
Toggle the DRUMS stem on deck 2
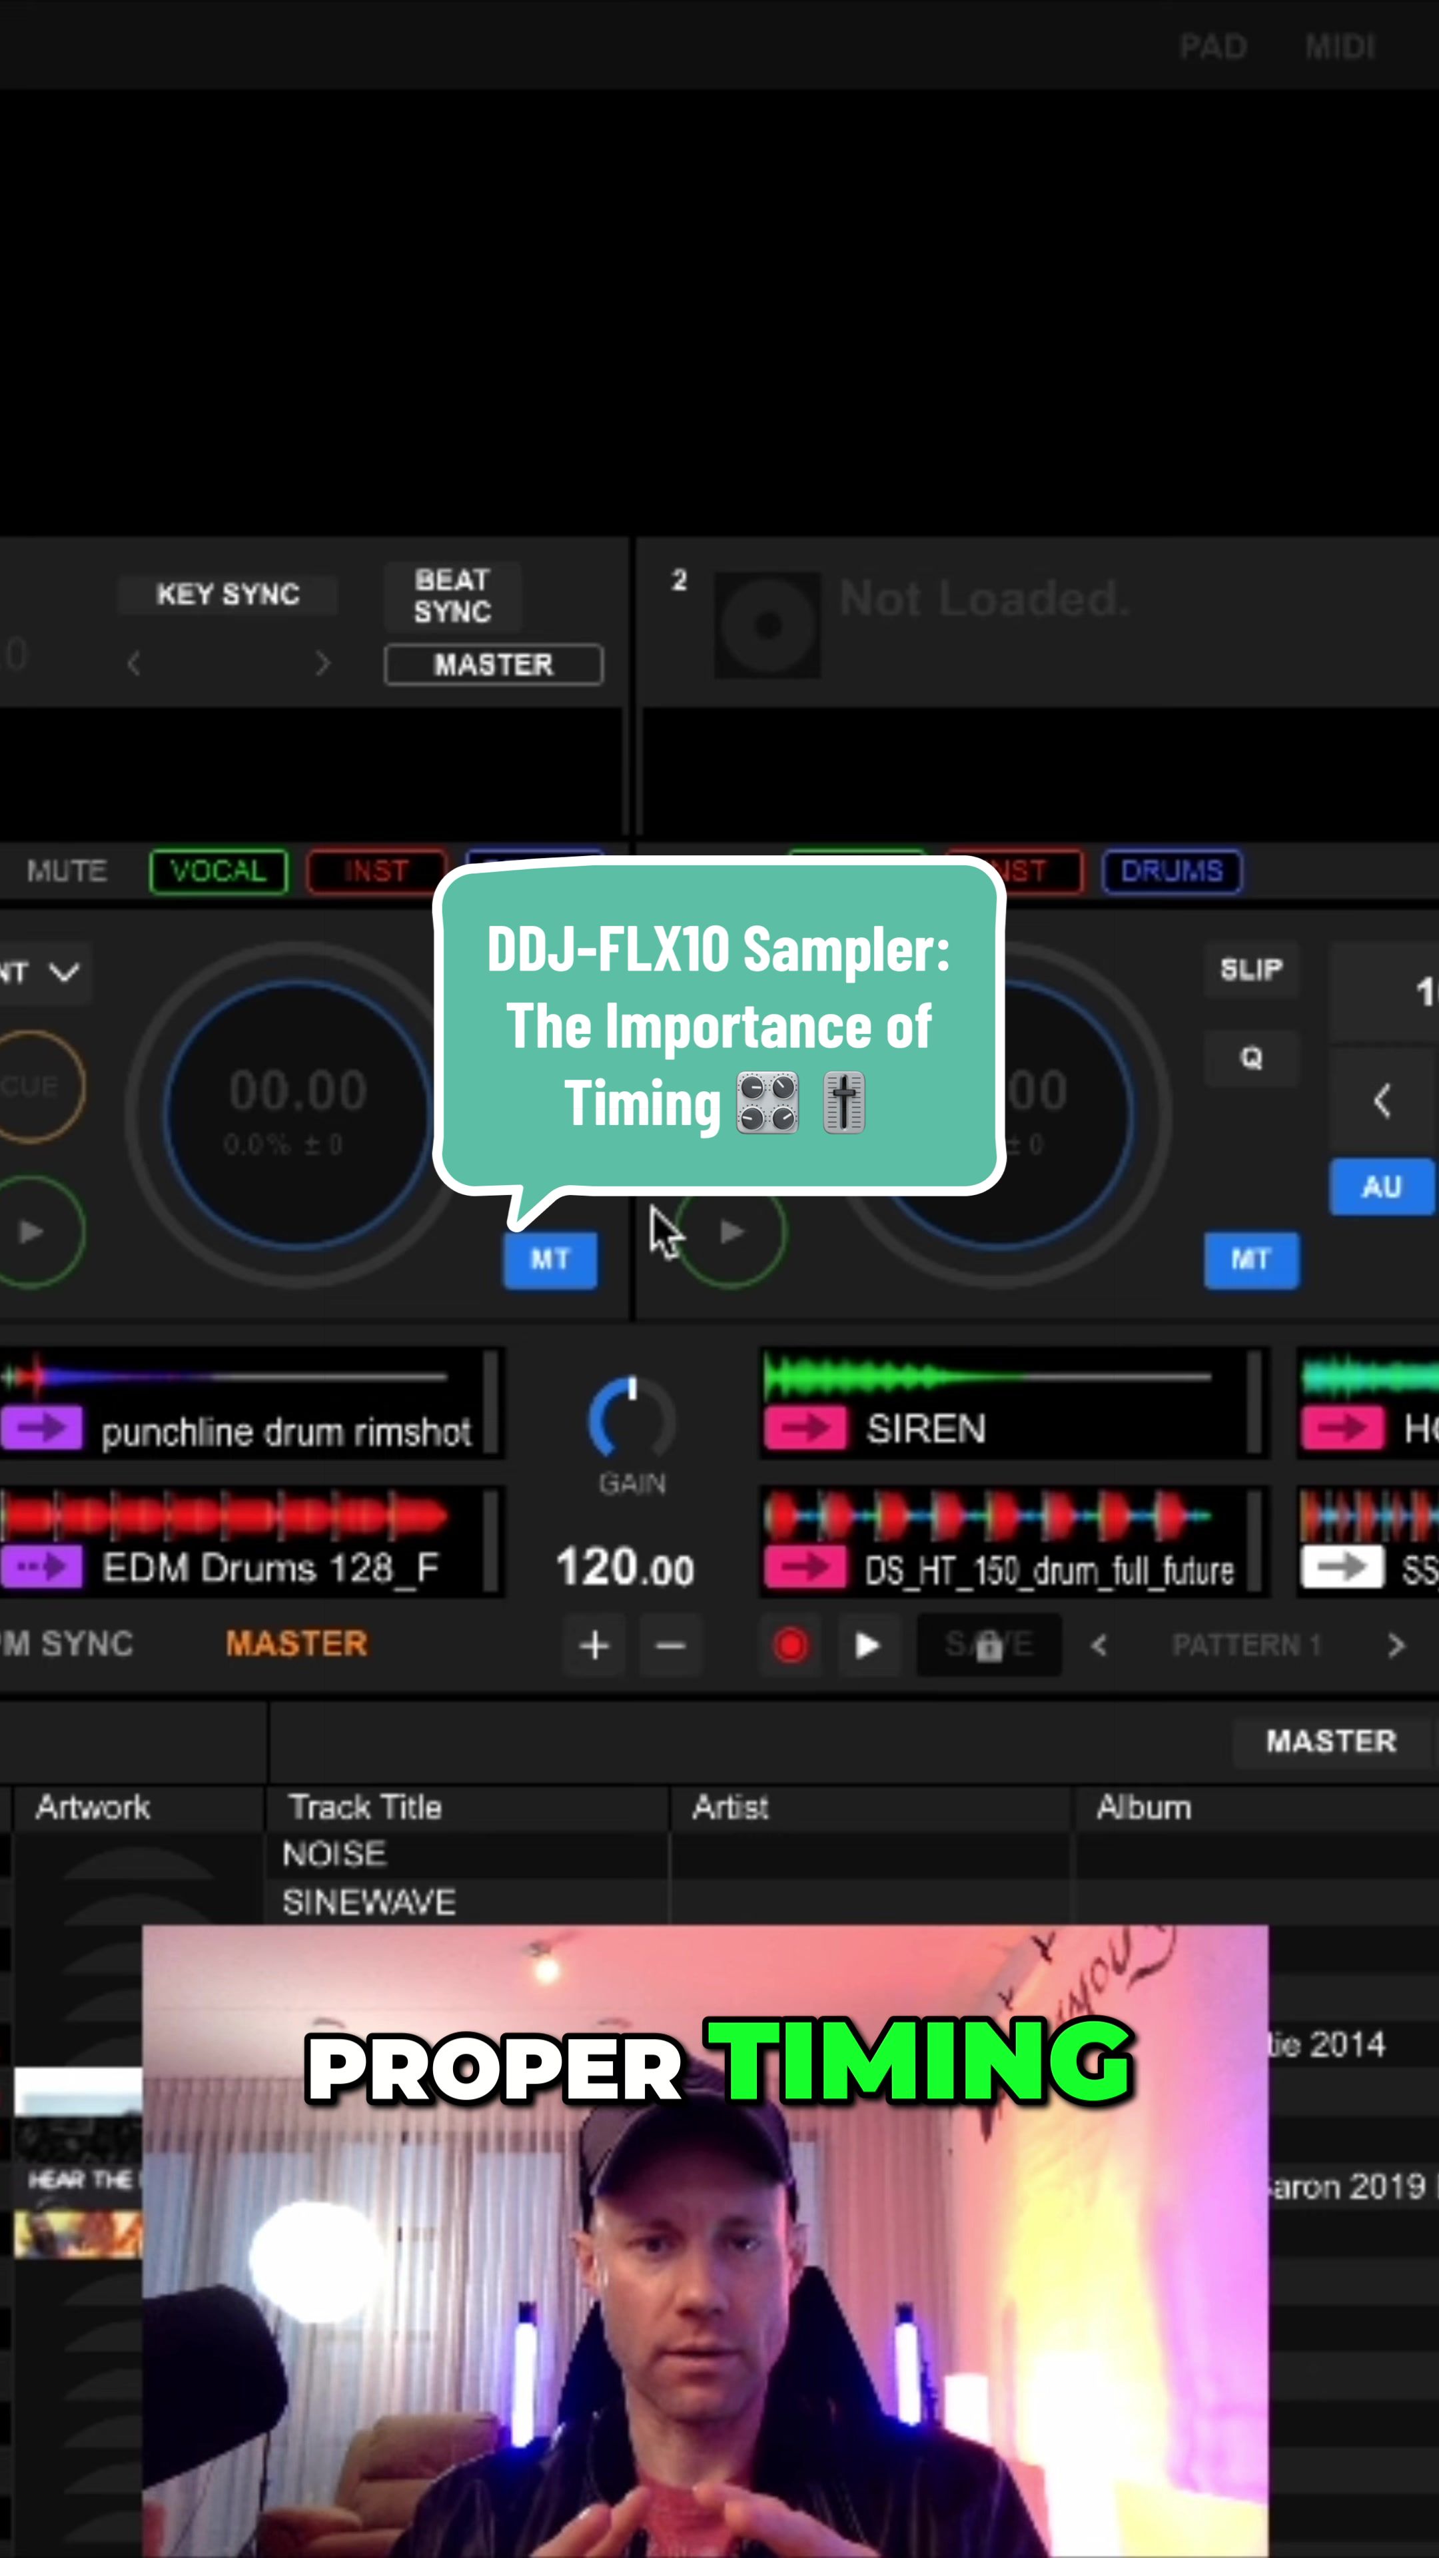pyautogui.click(x=1172, y=871)
